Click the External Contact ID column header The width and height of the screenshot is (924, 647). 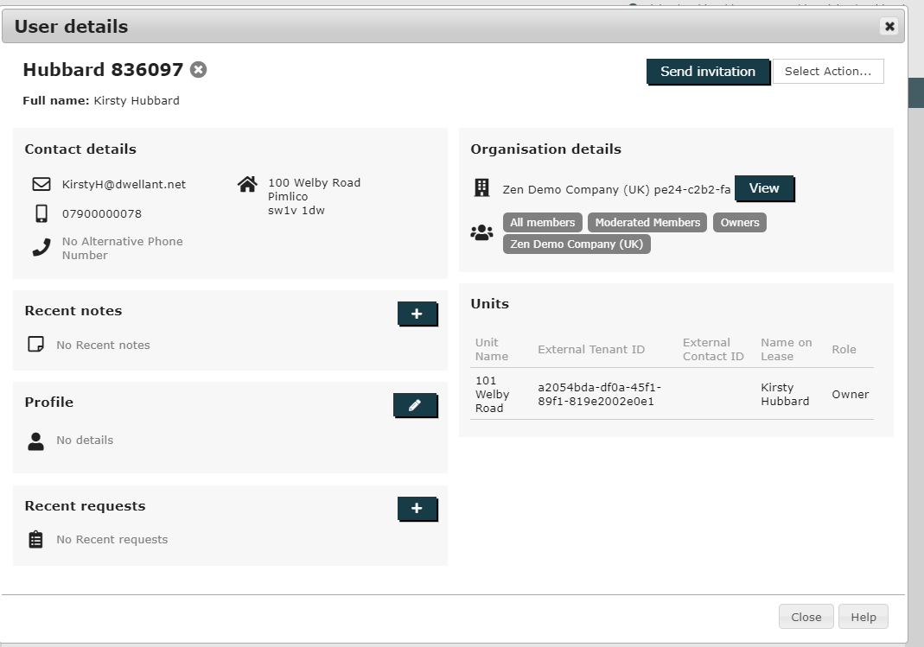(x=713, y=349)
